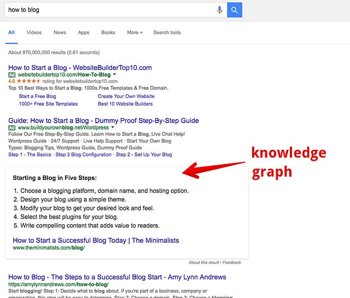350x298 pixels.
Task: Expand arrow beside www.buildyourownblog.net/Wordpress URL
Action: pos(113,127)
